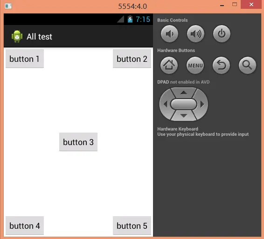Raise volume with the volume up button
Viewport: 264px width, 239px height.
(x=195, y=34)
